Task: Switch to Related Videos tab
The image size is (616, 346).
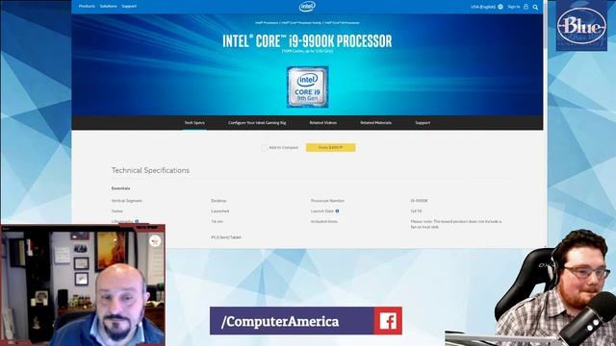Action: [x=323, y=123]
